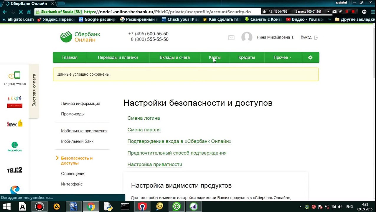Choose МегаФон quick payment icon

click(x=15, y=147)
